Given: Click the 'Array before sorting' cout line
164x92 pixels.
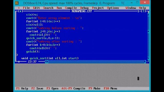Looking at the screenshot, I should click(55, 28).
